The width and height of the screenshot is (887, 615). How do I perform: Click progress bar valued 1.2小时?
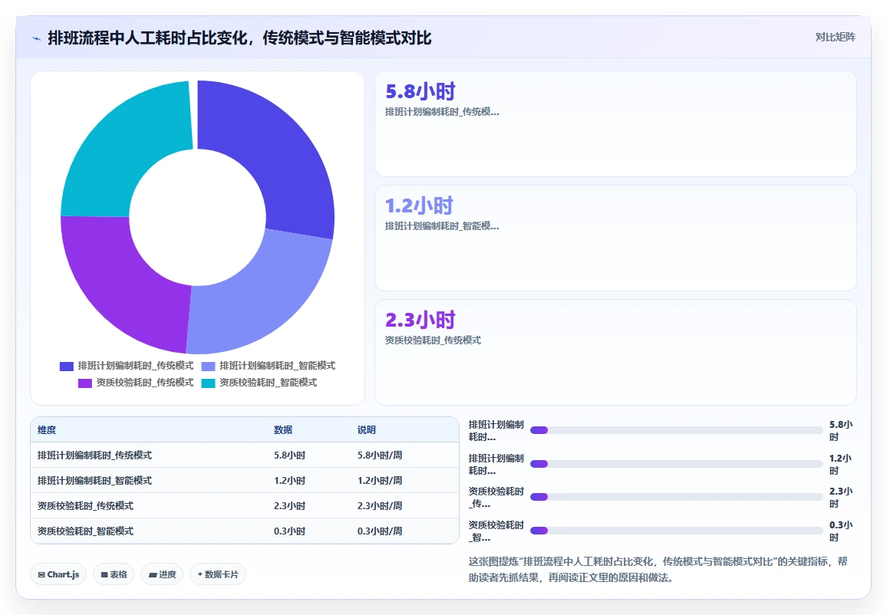point(677,464)
